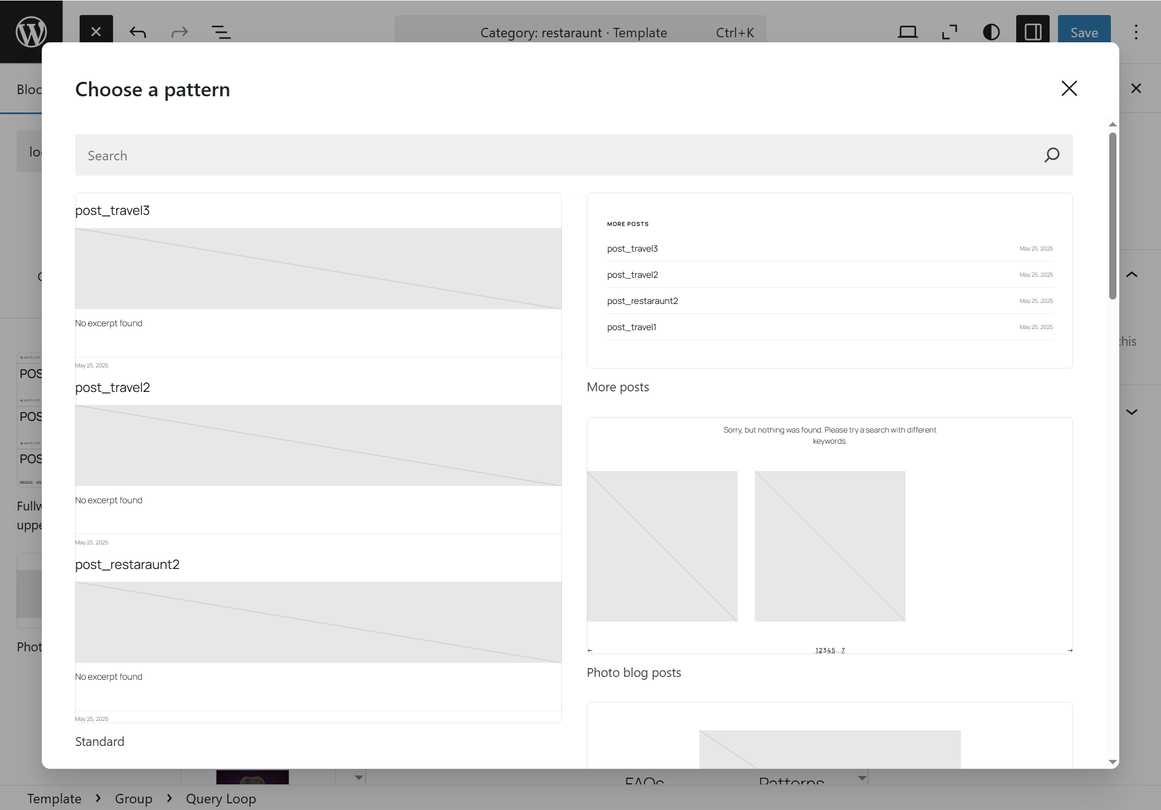
Task: Open the laptop device preview icon
Action: [907, 32]
